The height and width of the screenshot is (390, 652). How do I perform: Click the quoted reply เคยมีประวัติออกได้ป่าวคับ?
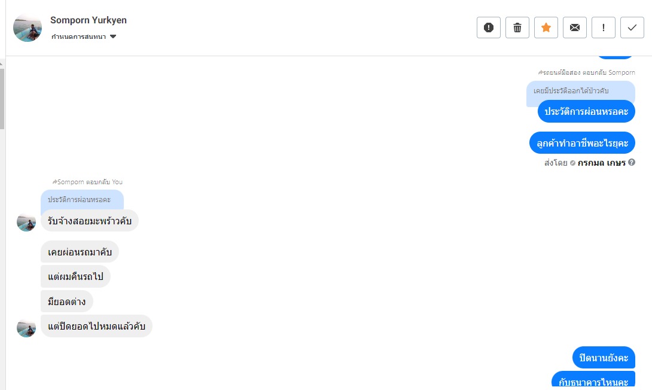pos(571,91)
